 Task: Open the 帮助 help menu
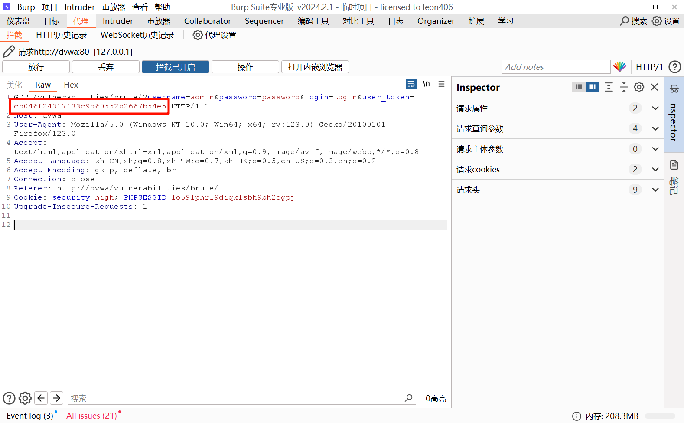click(x=163, y=7)
